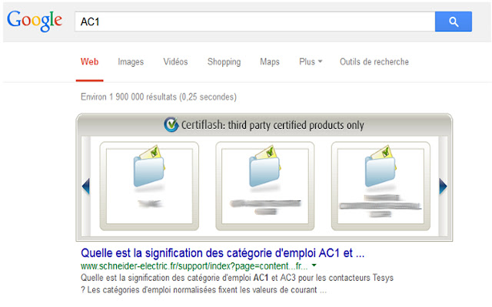Expand the Plus dropdown menu
The image size is (492, 307).
[311, 61]
